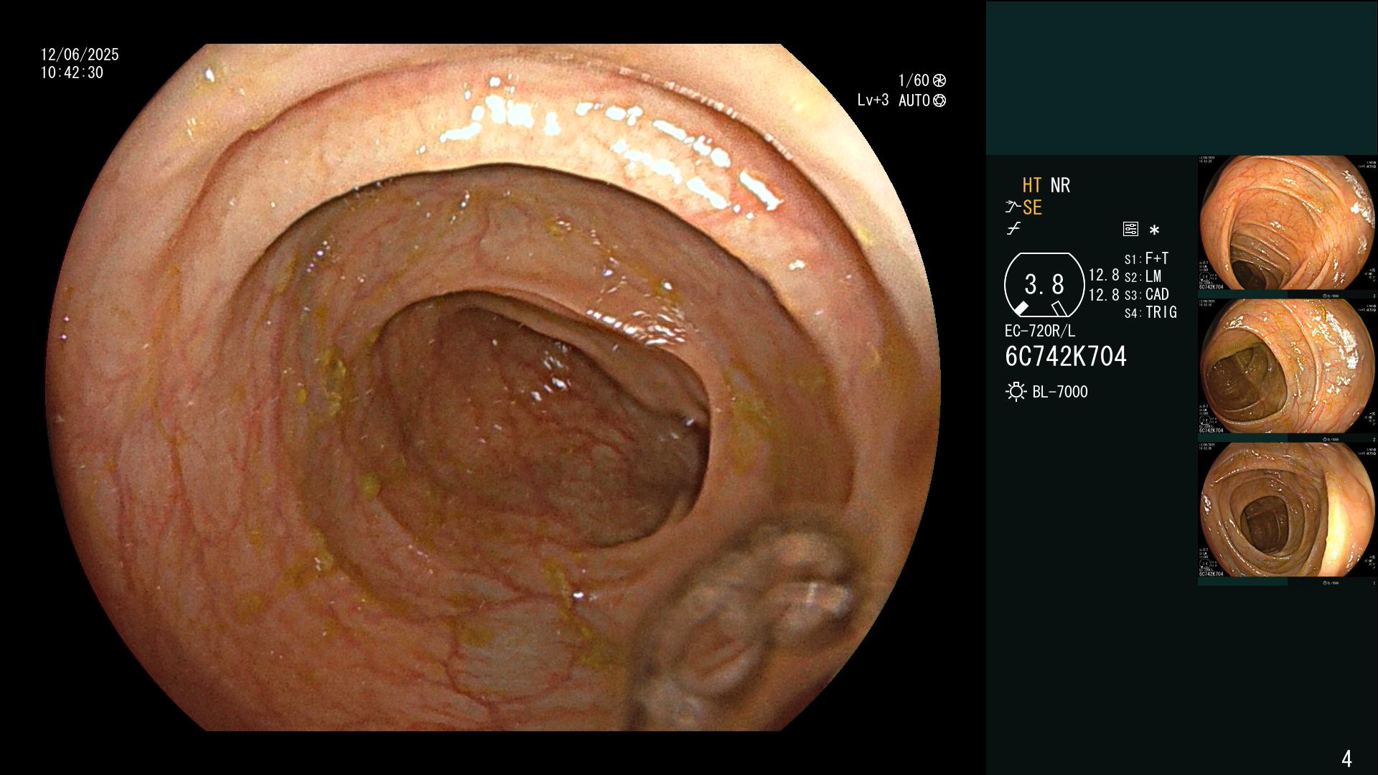Click the '1/60' shutter speed value
Viewport: 1378px width, 775px height.
(914, 80)
